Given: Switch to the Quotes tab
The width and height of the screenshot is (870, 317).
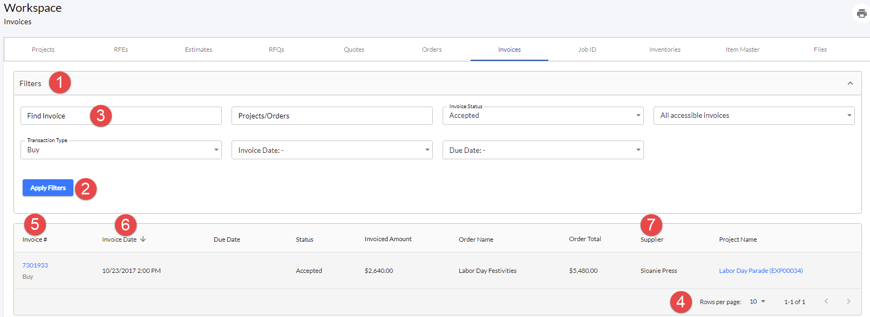Looking at the screenshot, I should 354,50.
